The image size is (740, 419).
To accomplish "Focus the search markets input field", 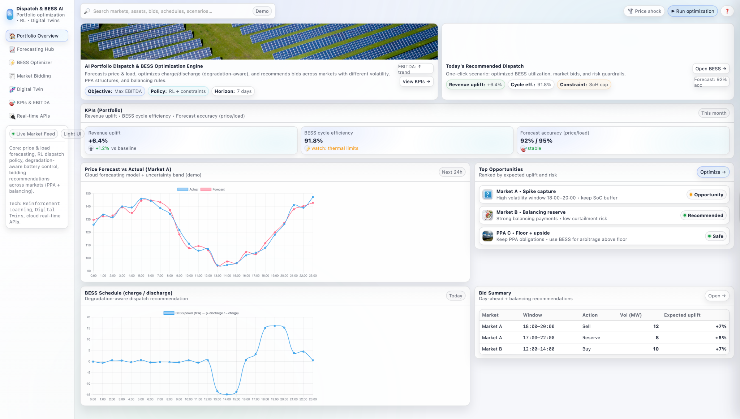I will tap(170, 11).
